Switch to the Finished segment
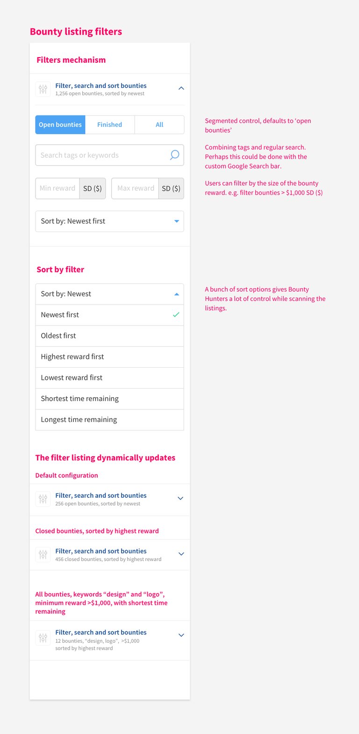 [110, 125]
